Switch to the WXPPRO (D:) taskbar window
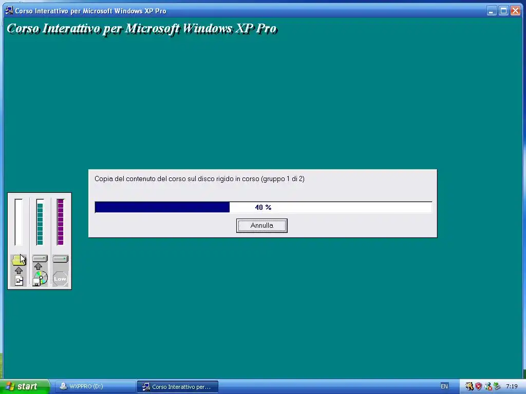 (95, 387)
